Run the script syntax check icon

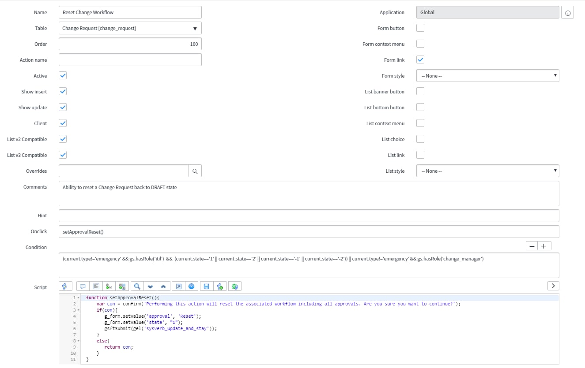pos(219,286)
